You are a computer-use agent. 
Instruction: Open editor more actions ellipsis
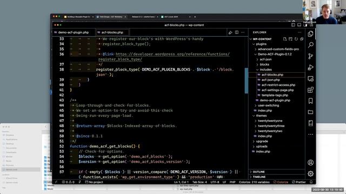(243, 32)
